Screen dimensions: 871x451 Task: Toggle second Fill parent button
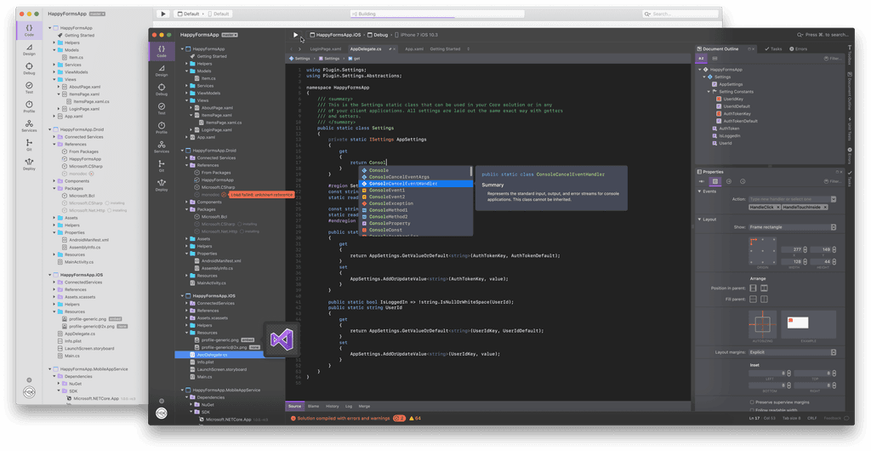pos(764,299)
